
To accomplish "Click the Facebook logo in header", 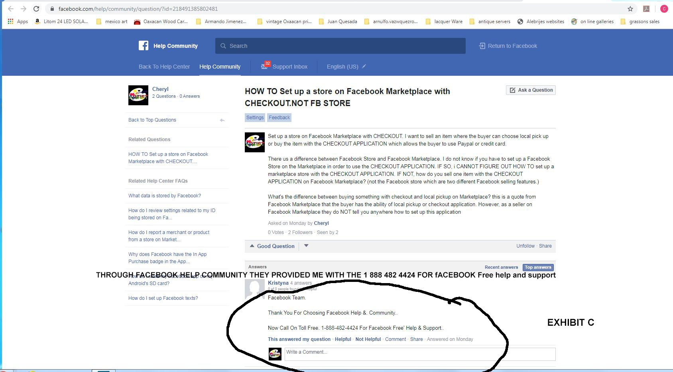I will click(144, 45).
